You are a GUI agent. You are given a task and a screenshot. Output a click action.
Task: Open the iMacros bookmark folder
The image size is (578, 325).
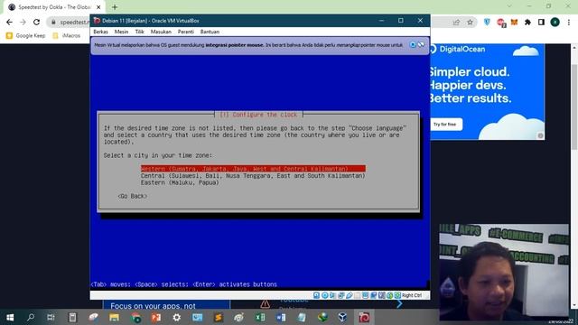(67, 36)
